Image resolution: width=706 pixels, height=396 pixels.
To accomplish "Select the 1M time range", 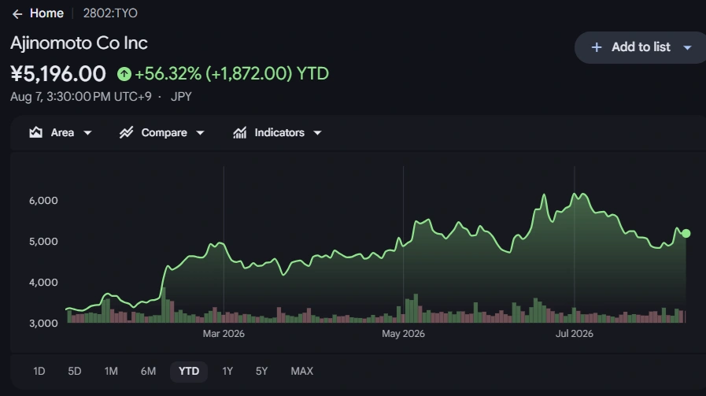I will click(x=111, y=372).
